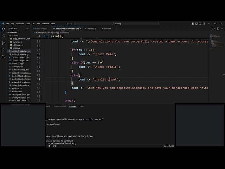225x169 pixels.
Task: Open the Run menu
Action: 38,24
